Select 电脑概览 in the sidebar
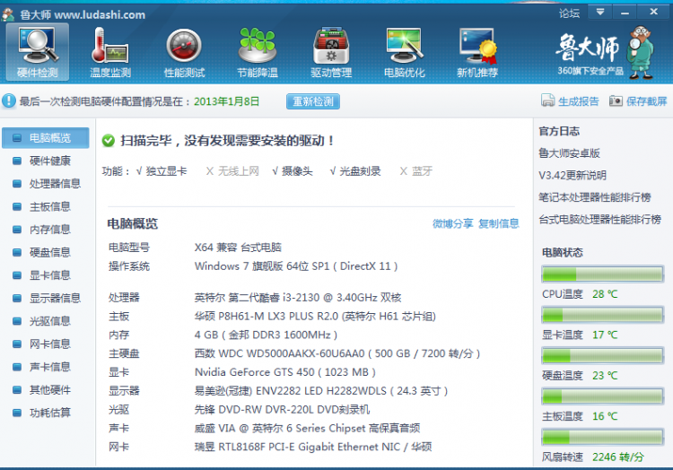Image resolution: width=673 pixels, height=470 pixels. [46, 137]
